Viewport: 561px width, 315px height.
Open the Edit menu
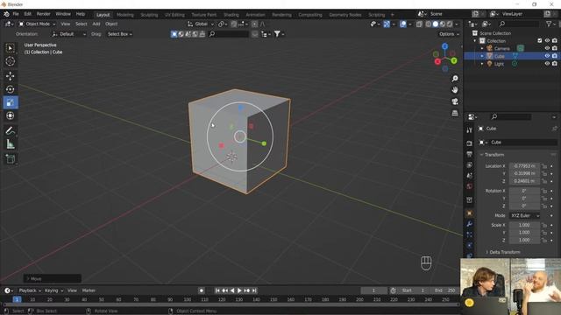[x=27, y=14]
